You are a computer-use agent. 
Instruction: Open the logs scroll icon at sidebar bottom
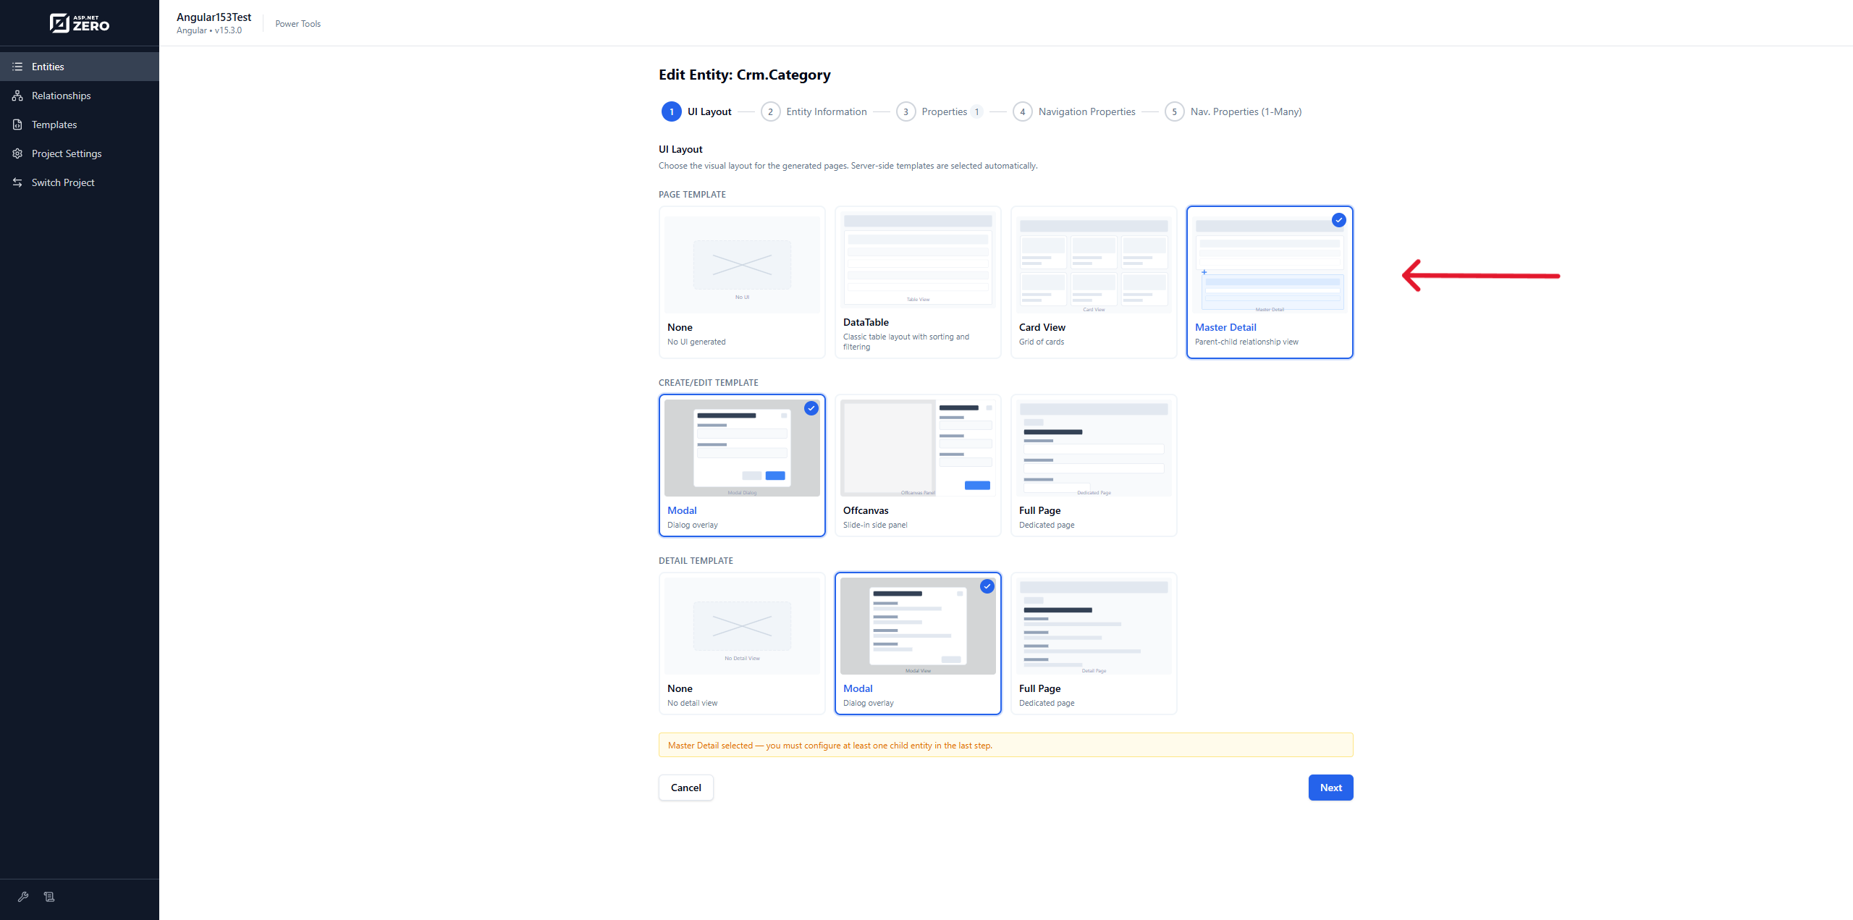(49, 897)
